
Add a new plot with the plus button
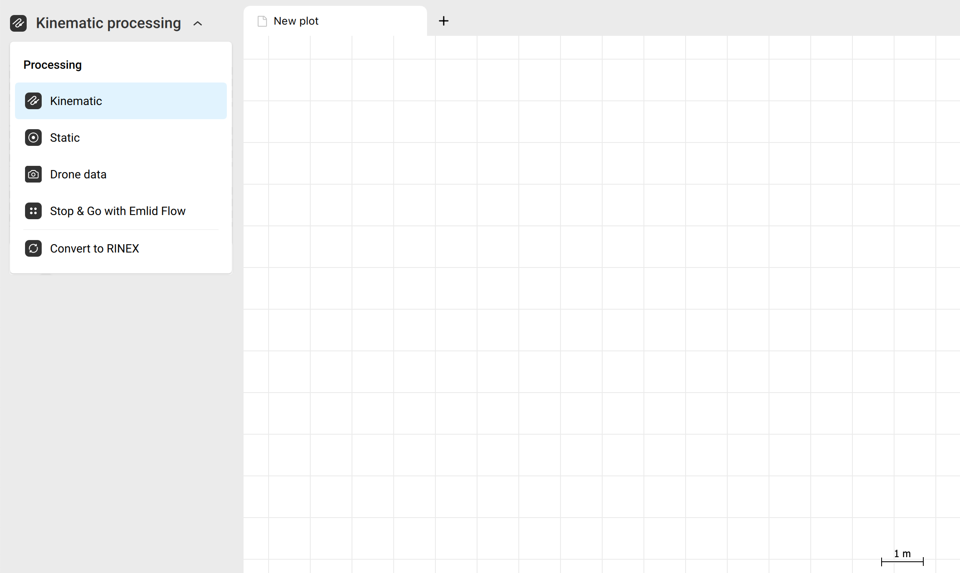click(x=443, y=20)
